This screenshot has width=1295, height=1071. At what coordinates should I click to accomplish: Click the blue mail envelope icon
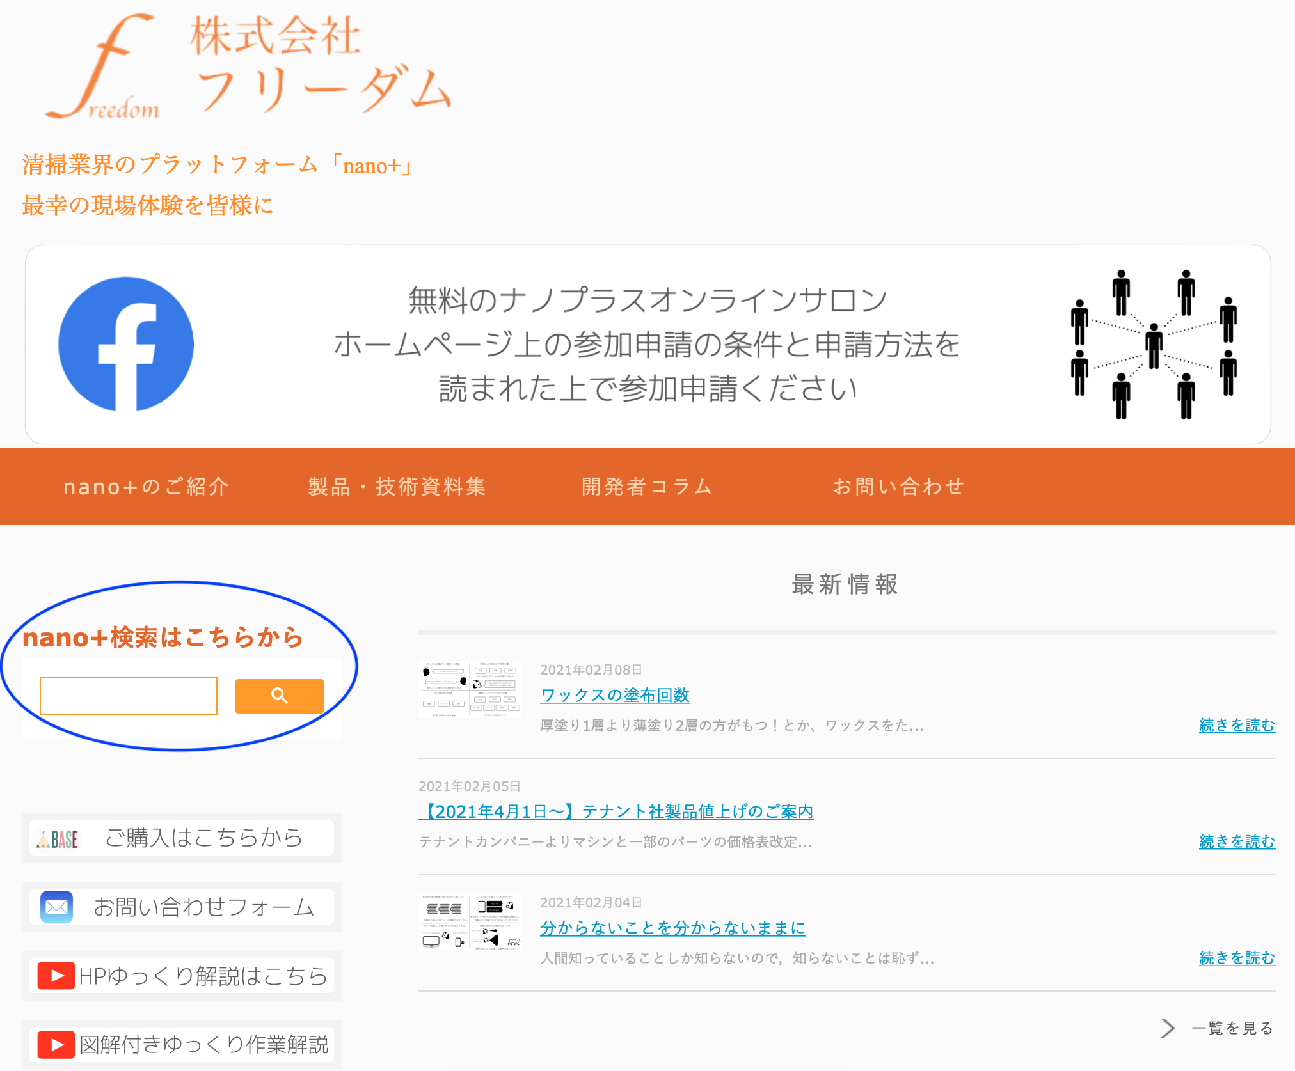click(x=56, y=907)
